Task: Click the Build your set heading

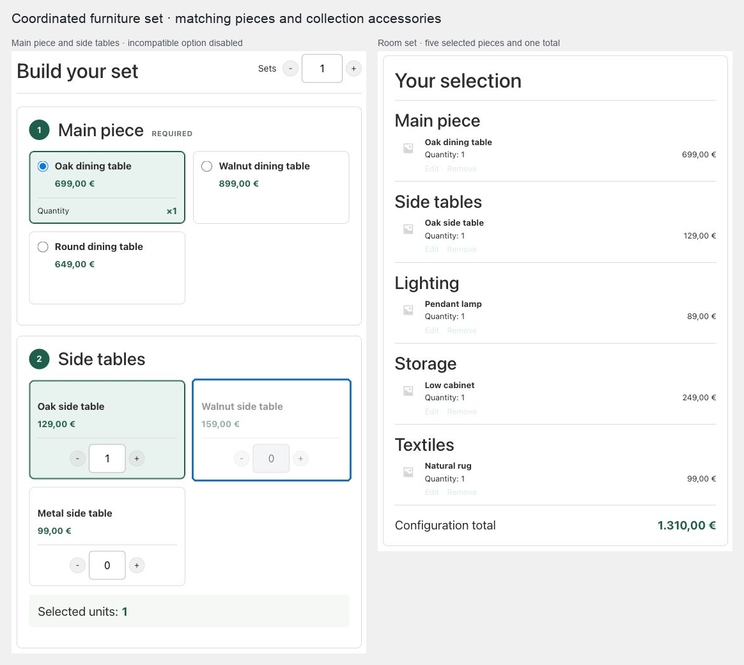Action: pos(77,71)
